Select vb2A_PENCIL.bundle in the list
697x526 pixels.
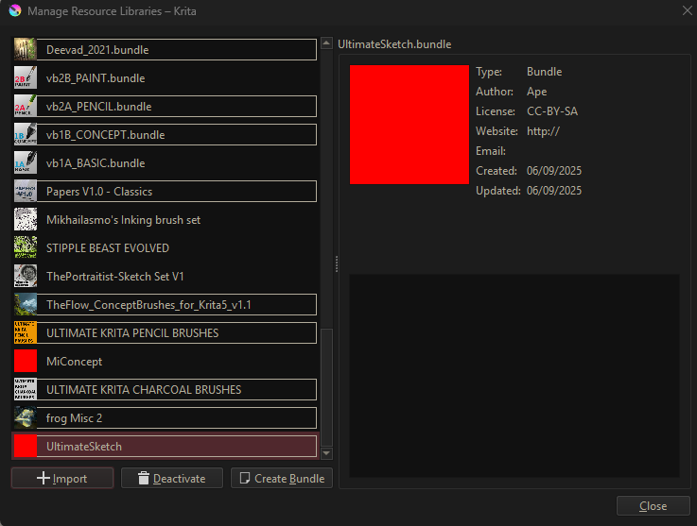point(165,106)
